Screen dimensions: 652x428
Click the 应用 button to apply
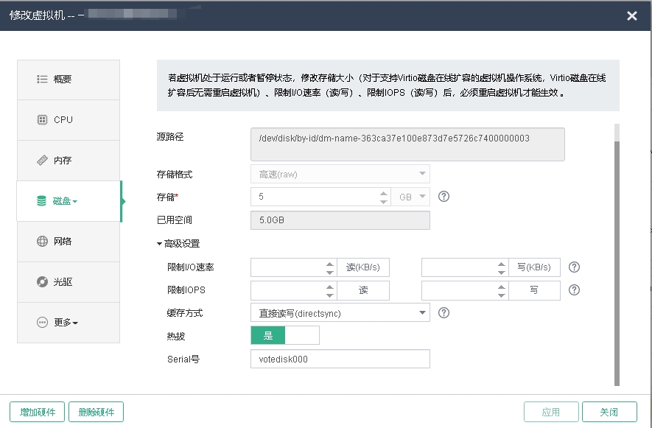pyautogui.click(x=550, y=412)
